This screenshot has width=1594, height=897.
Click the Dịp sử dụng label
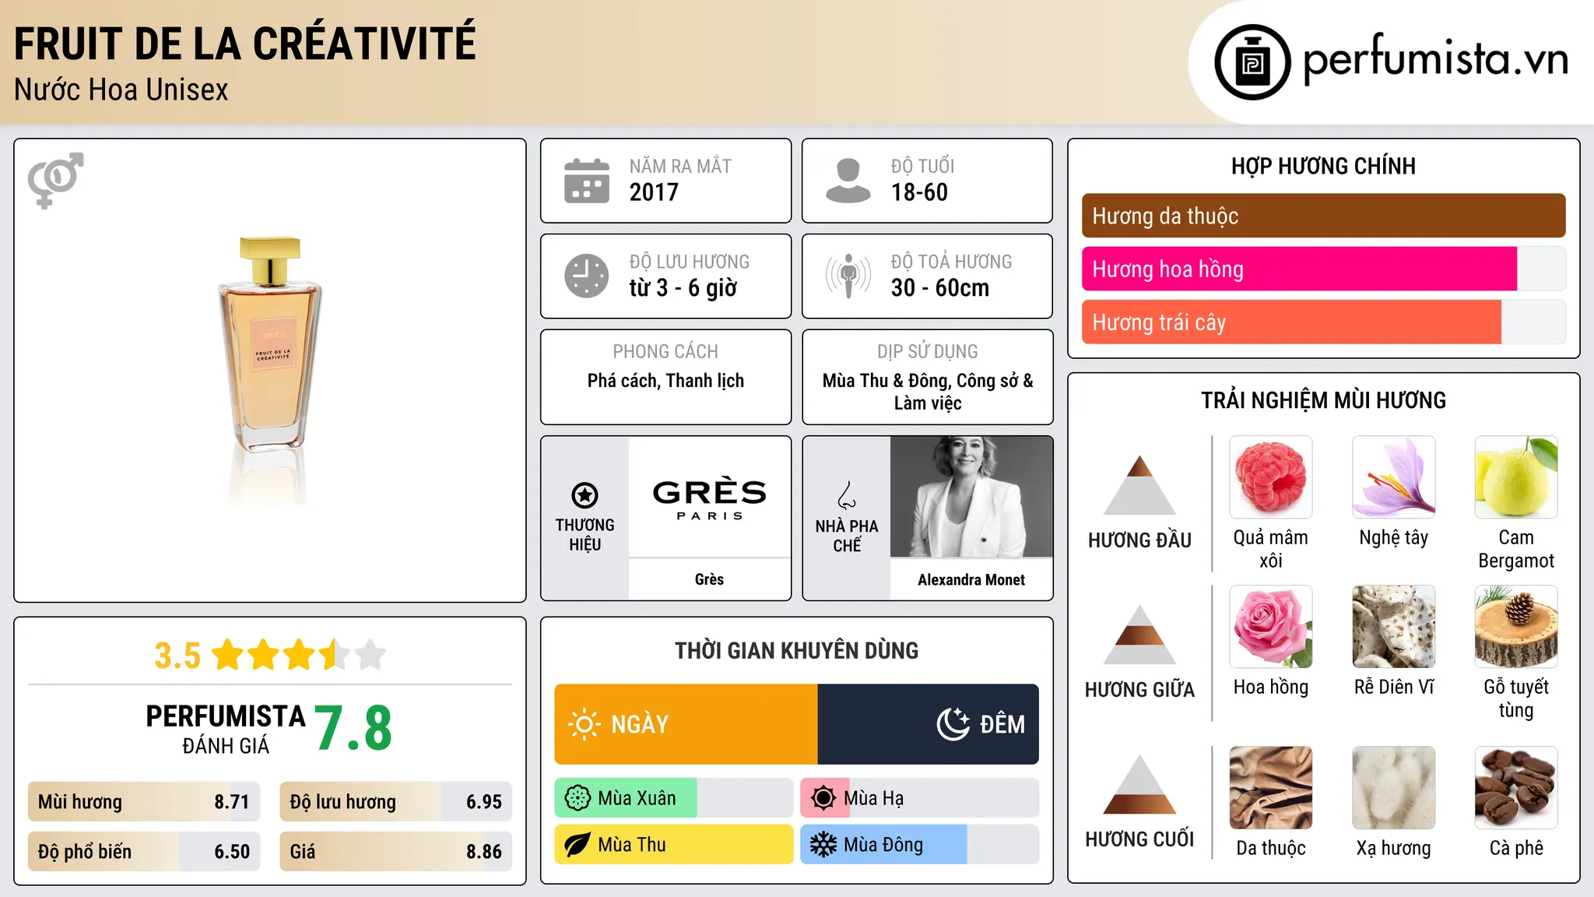(928, 351)
